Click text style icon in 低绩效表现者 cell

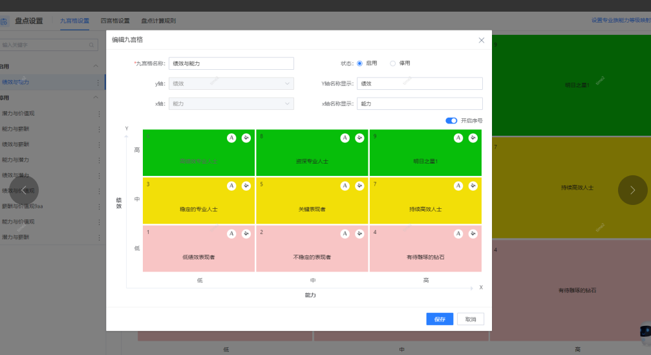pos(231,233)
